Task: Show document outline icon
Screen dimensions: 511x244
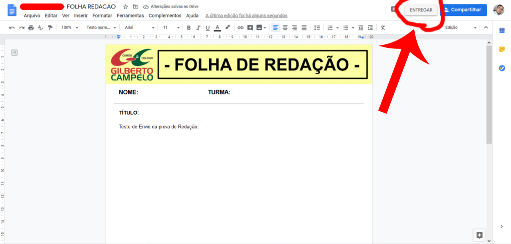Action: coord(14,52)
